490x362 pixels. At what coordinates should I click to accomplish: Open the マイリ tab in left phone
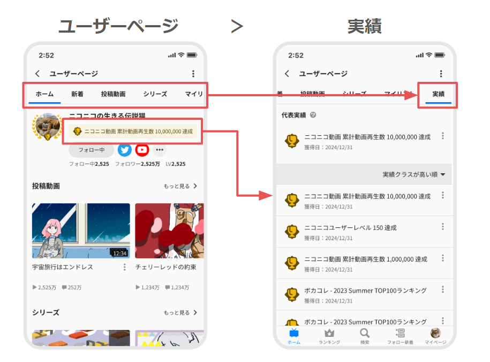[x=194, y=94]
